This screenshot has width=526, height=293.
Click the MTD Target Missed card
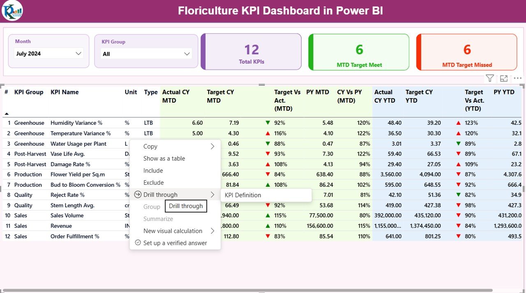pyautogui.click(x=466, y=52)
